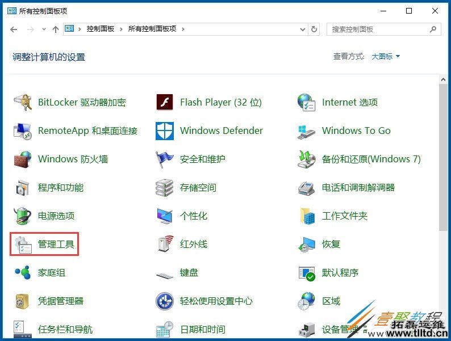The image size is (451, 341).
Task: Open the Flash Player (32 位) icon
Action: pyautogui.click(x=165, y=102)
